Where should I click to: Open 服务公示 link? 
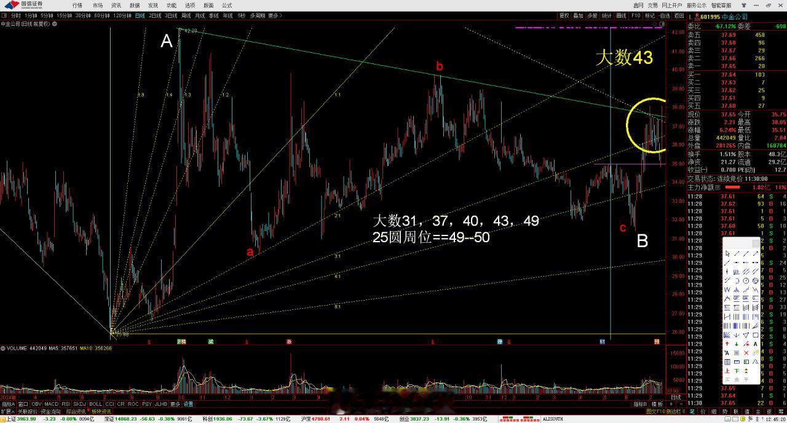(x=697, y=5)
